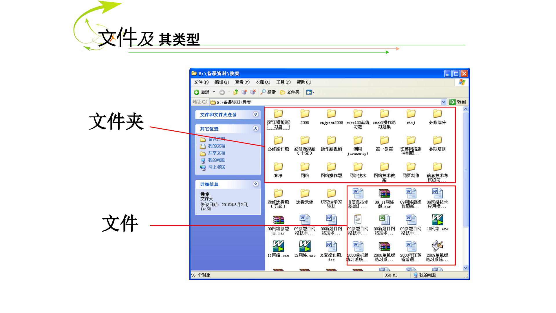
Task: Click the vertical scrollbar down arrow
Action: coord(466,268)
